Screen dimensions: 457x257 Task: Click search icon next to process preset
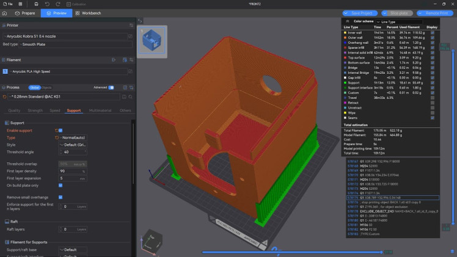coord(131,96)
